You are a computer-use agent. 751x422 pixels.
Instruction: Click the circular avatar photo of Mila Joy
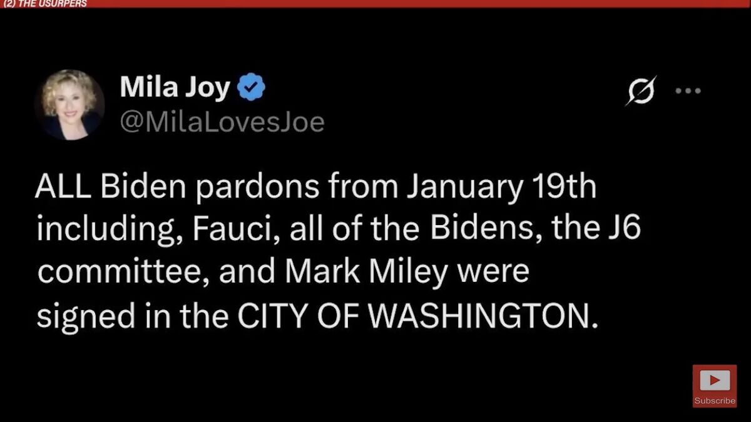click(69, 104)
